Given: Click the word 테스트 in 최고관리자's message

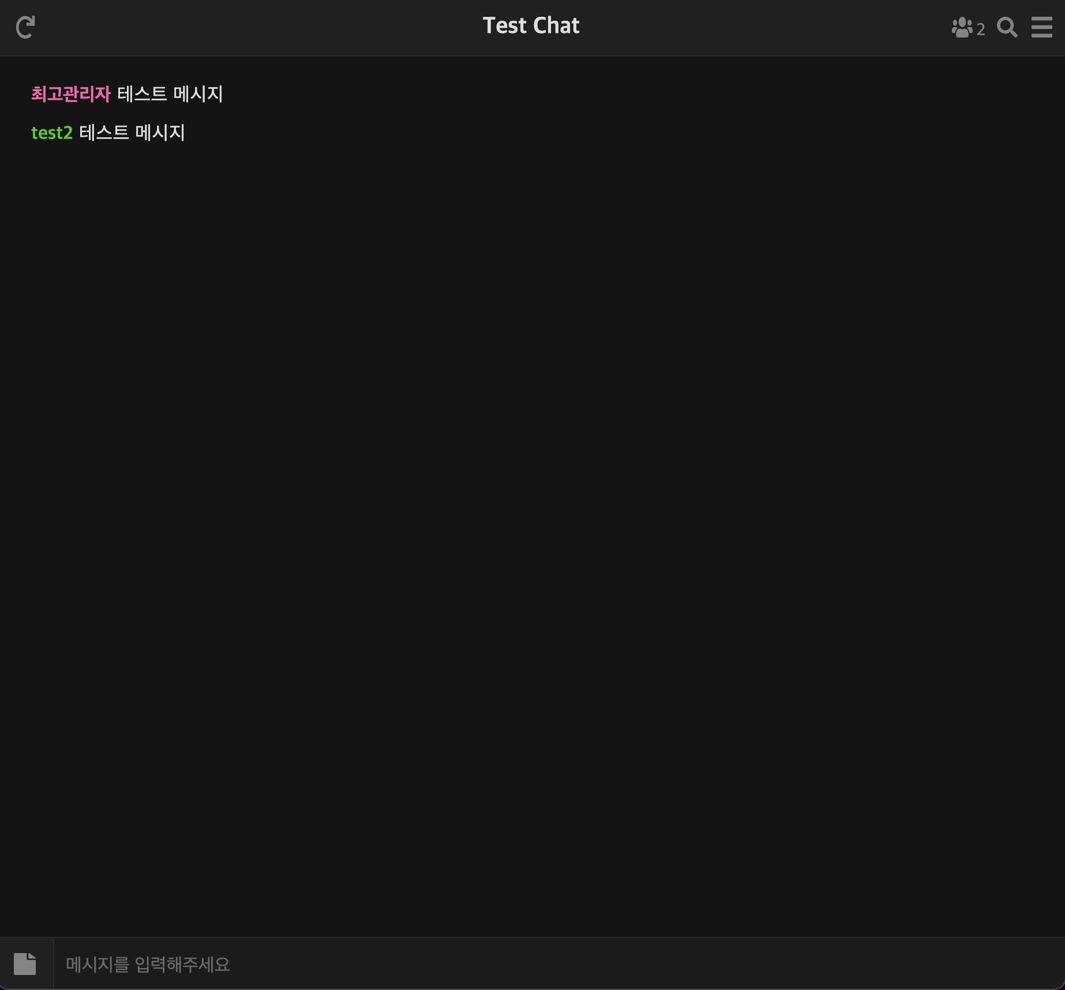Looking at the screenshot, I should point(142,94).
